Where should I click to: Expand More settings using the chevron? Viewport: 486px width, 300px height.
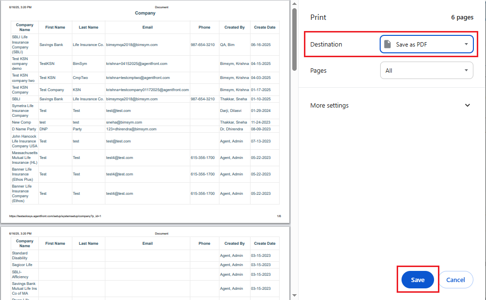[x=468, y=105]
